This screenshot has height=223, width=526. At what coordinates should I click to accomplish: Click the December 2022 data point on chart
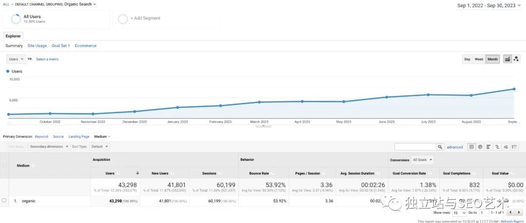pos(134,112)
